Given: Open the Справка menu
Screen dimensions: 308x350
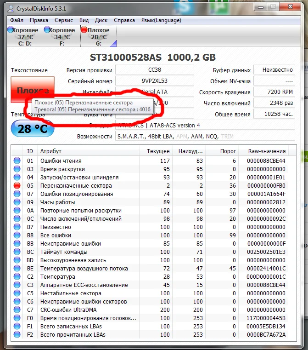Looking at the screenshot, I should pos(124,20).
